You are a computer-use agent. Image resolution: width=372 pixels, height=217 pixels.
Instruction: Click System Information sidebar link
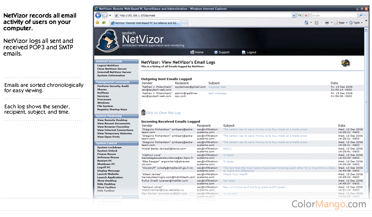pos(111,76)
